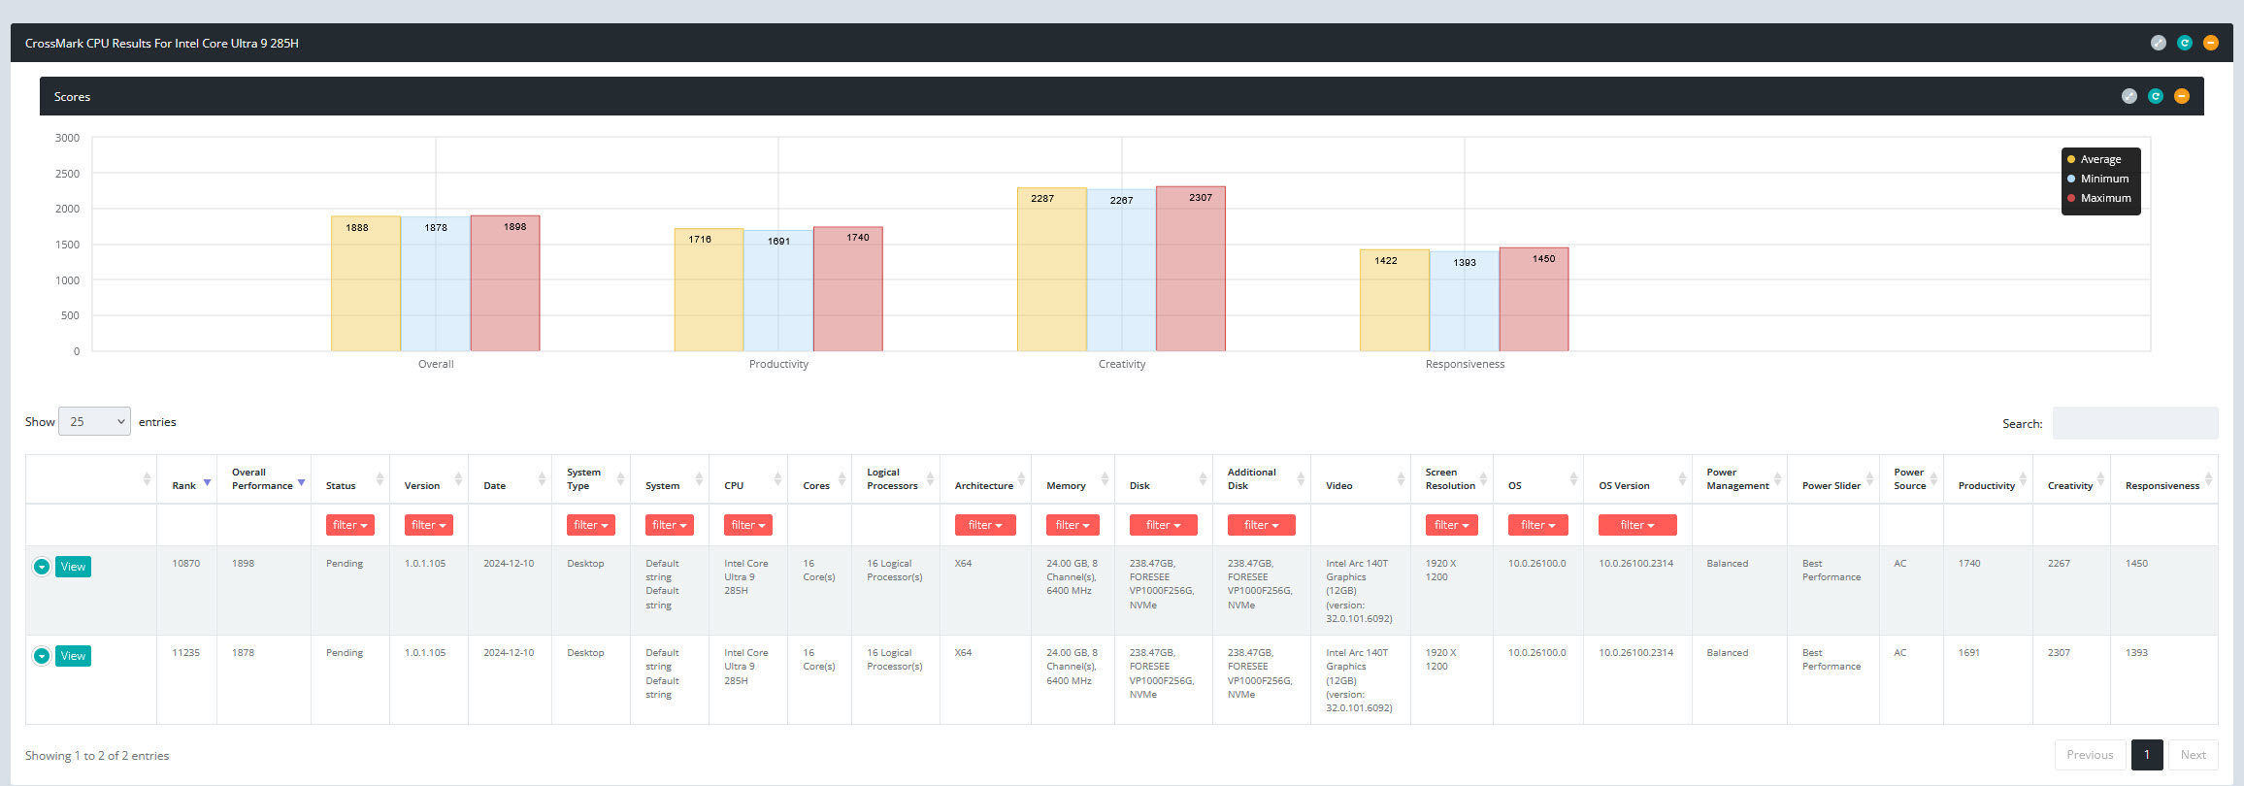This screenshot has height=786, width=2244.
Task: Expand the Scores panel to fullscreen
Action: 2128,96
